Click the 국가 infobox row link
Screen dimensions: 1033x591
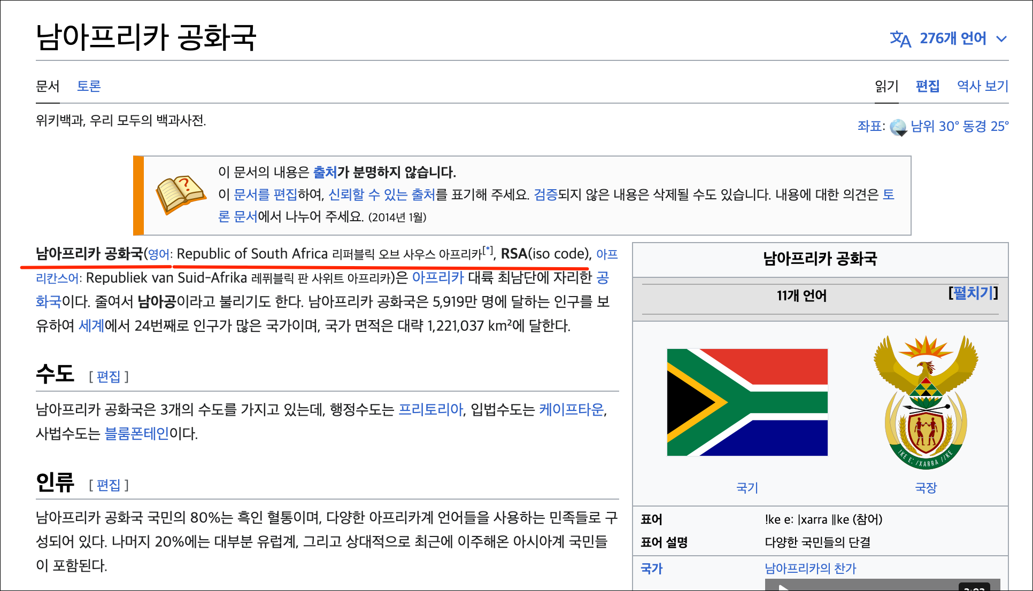(x=652, y=569)
